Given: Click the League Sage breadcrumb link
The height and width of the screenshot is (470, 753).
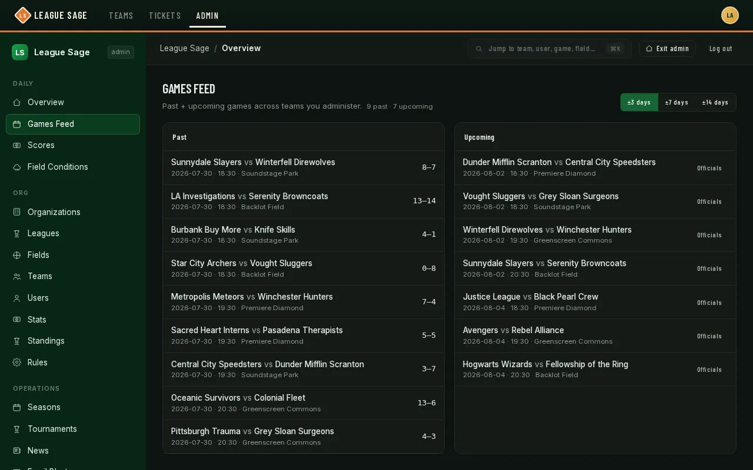Looking at the screenshot, I should tap(185, 48).
